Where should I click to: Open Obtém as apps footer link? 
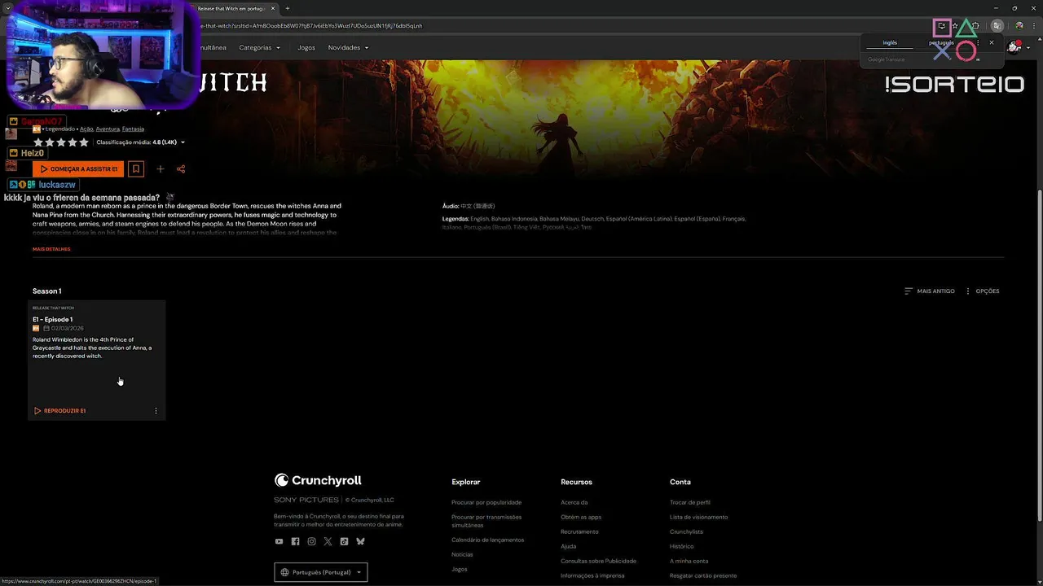click(581, 517)
